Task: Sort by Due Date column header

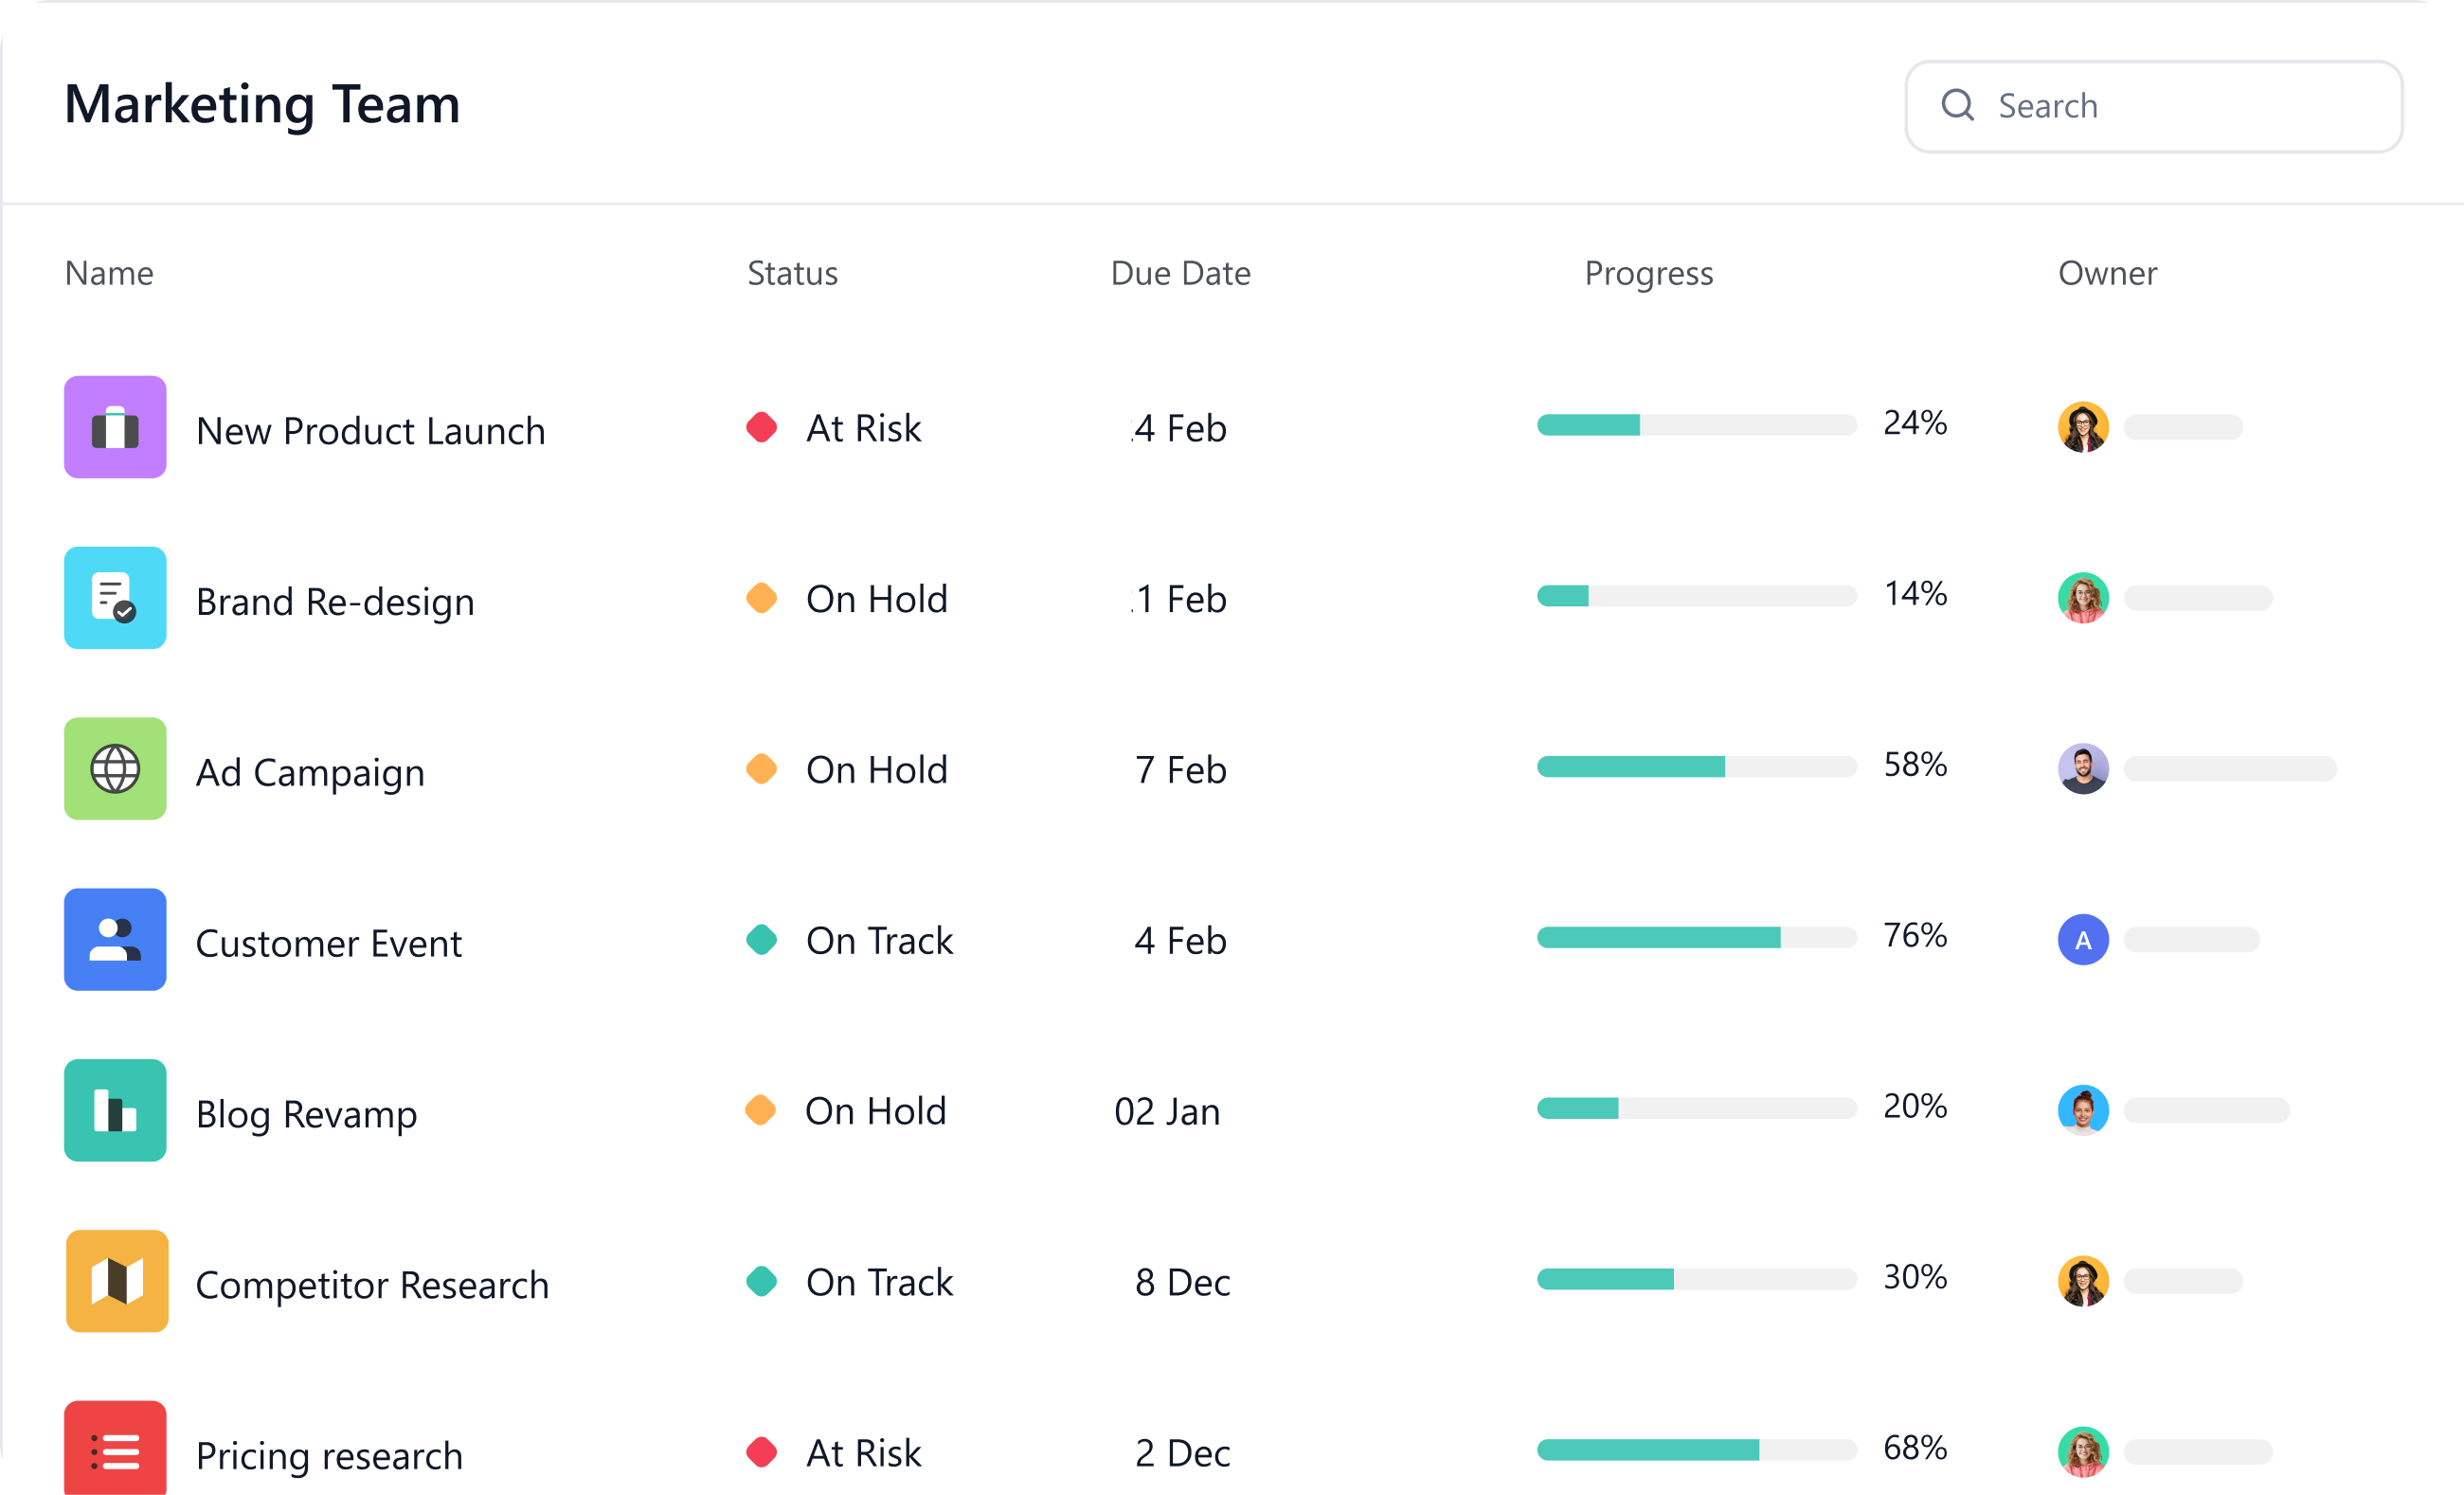Action: [x=1180, y=273]
